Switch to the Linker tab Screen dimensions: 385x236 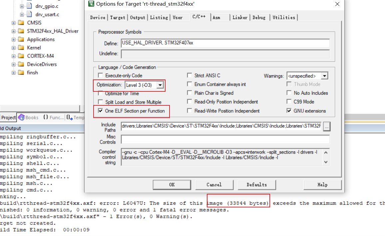240,17
